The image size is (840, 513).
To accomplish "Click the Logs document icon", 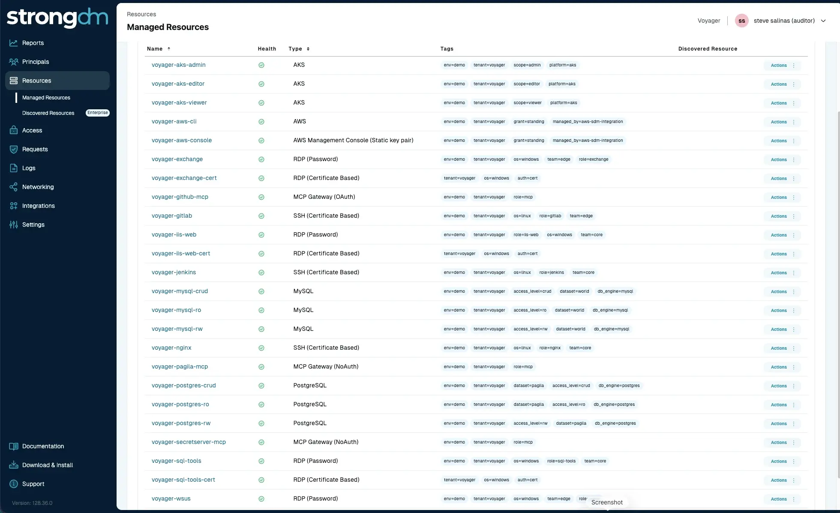I will pos(14,168).
